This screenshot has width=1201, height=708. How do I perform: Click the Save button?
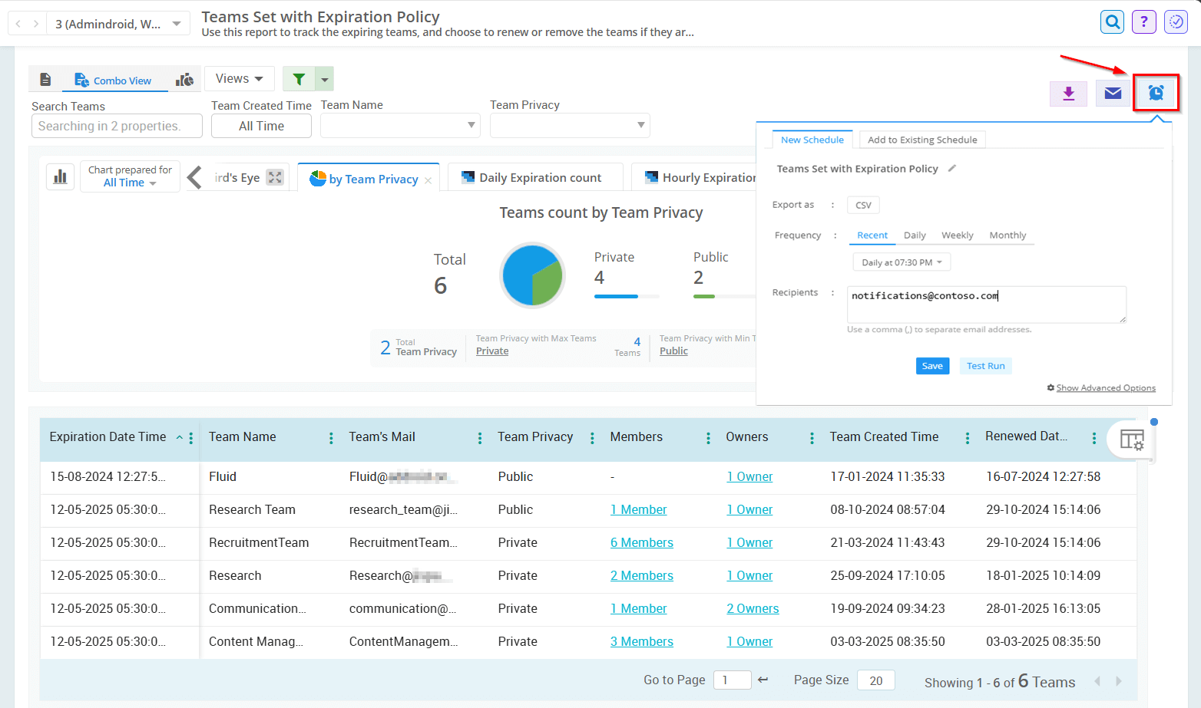[x=932, y=366]
